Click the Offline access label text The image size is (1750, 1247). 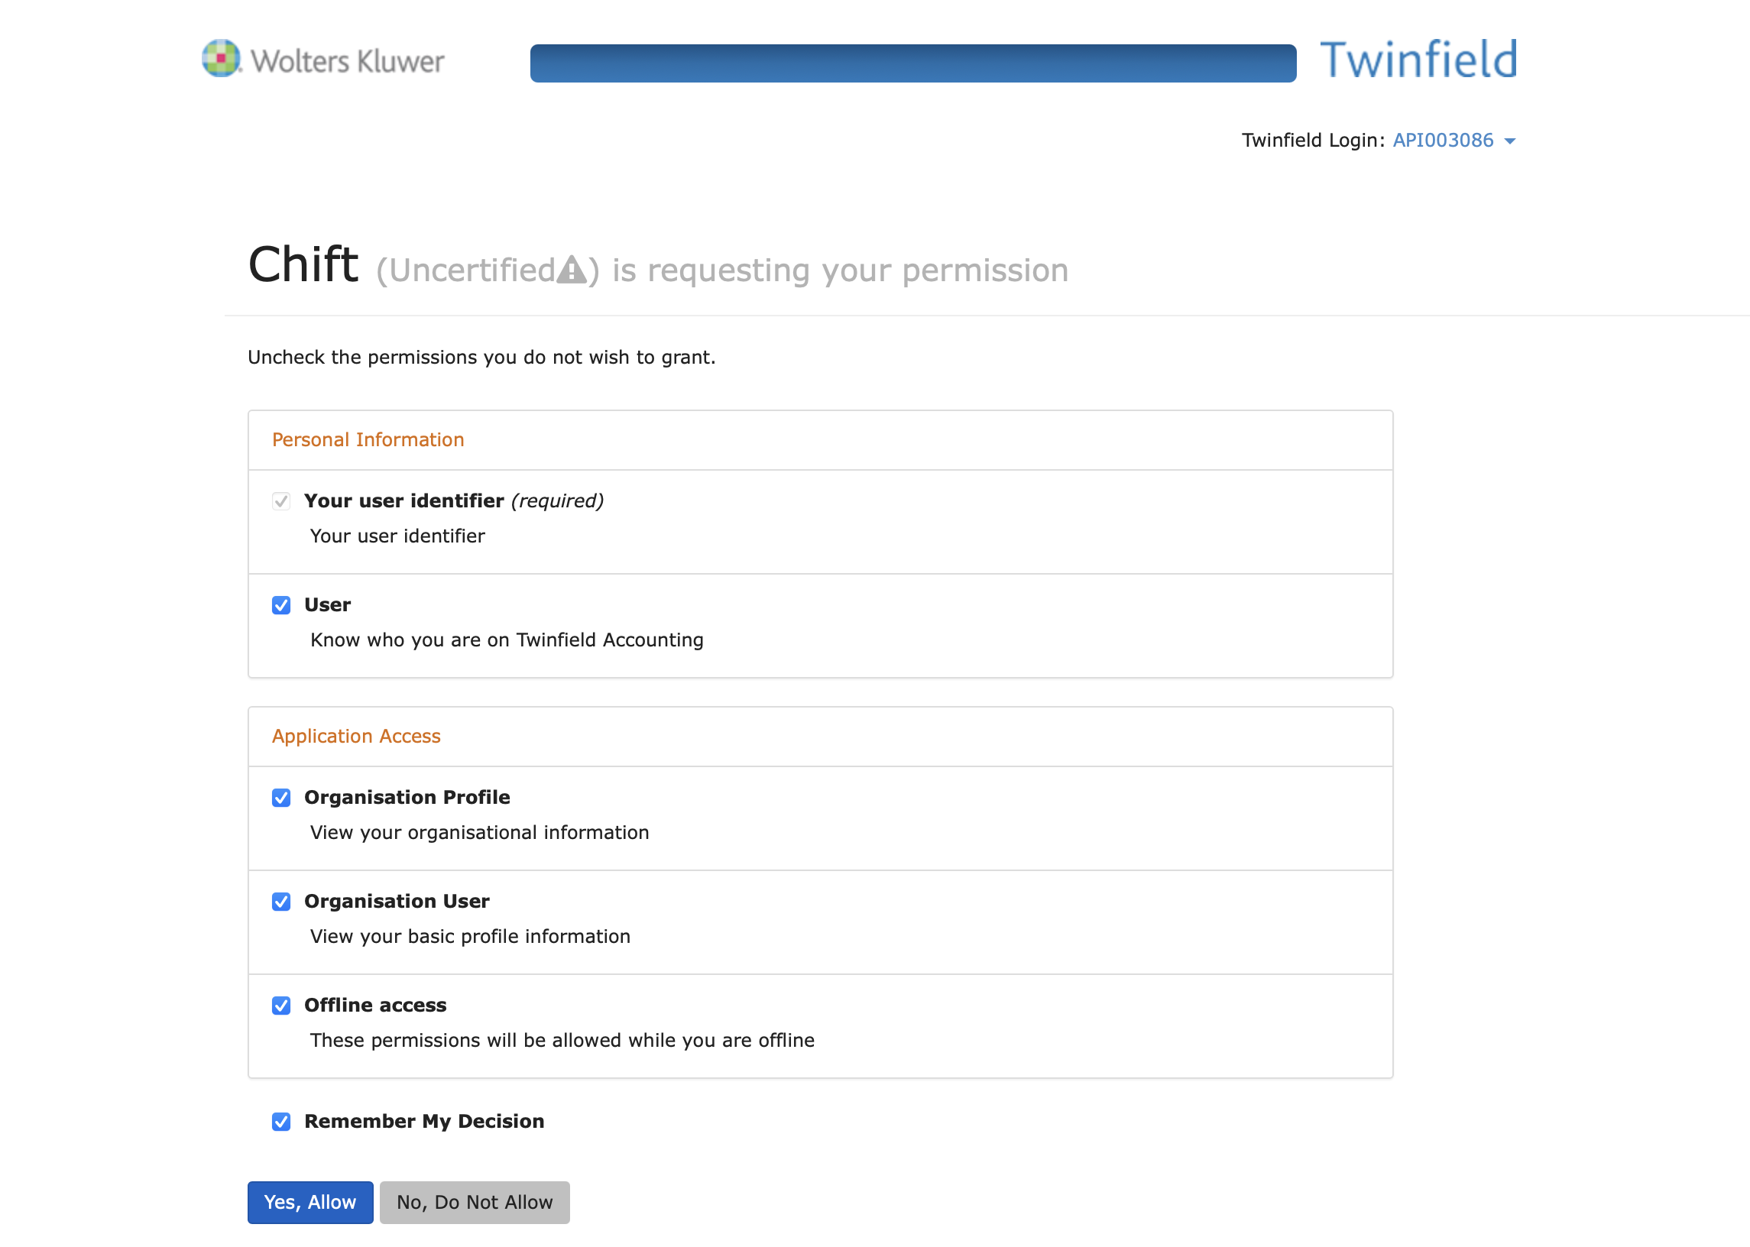pyautogui.click(x=375, y=1005)
